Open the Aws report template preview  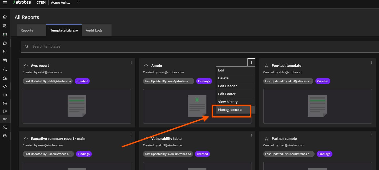pos(77,106)
